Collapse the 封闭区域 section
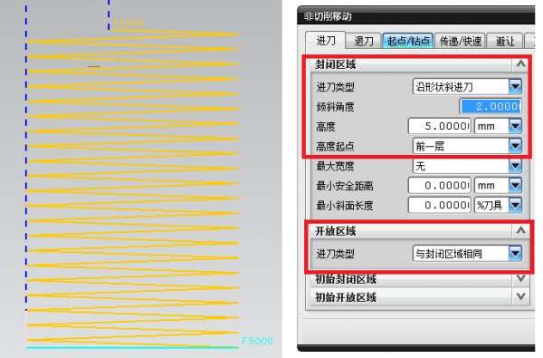 pyautogui.click(x=520, y=63)
